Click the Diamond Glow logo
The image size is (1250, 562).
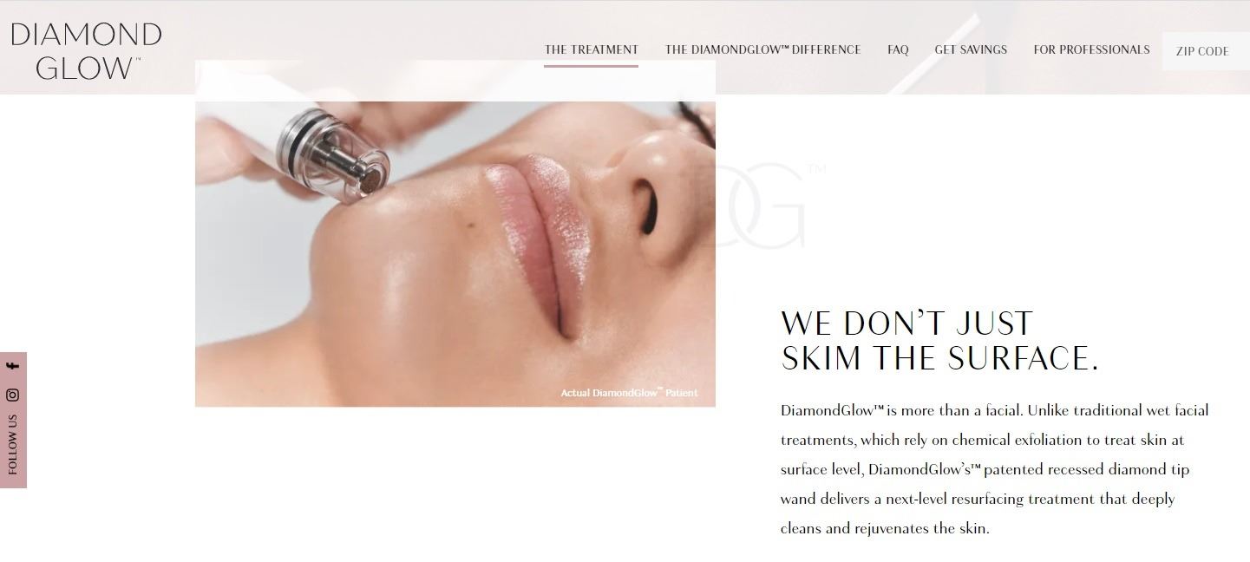tap(86, 50)
